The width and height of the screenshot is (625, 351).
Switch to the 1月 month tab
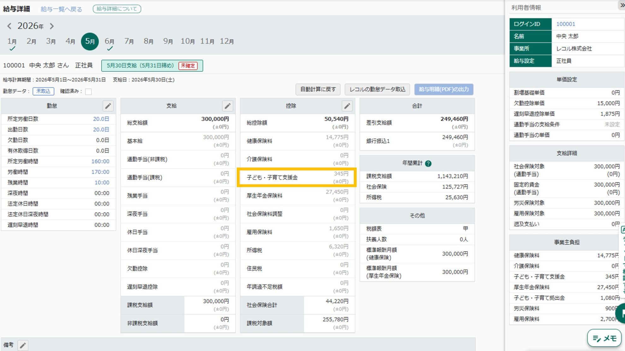[12, 41]
